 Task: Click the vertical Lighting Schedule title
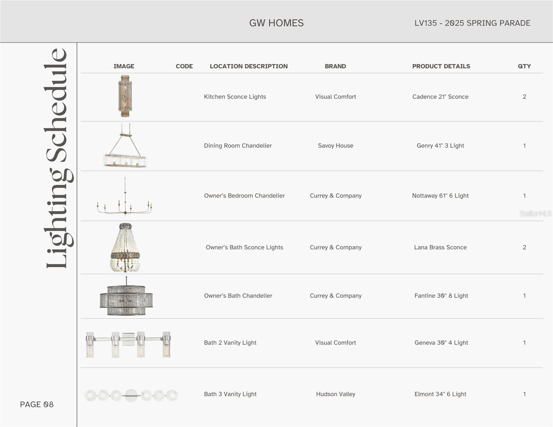58,158
